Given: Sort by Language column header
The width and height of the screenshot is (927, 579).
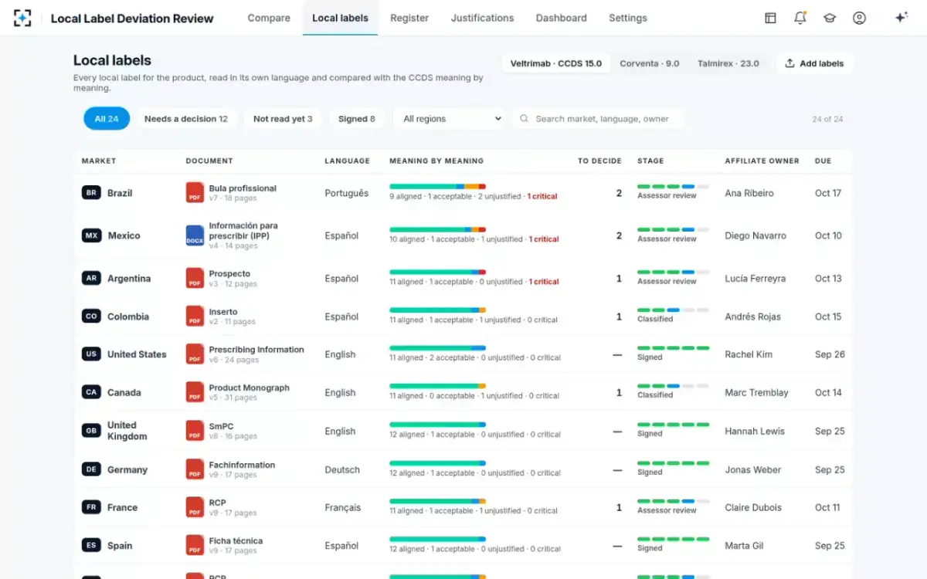Looking at the screenshot, I should [x=347, y=161].
